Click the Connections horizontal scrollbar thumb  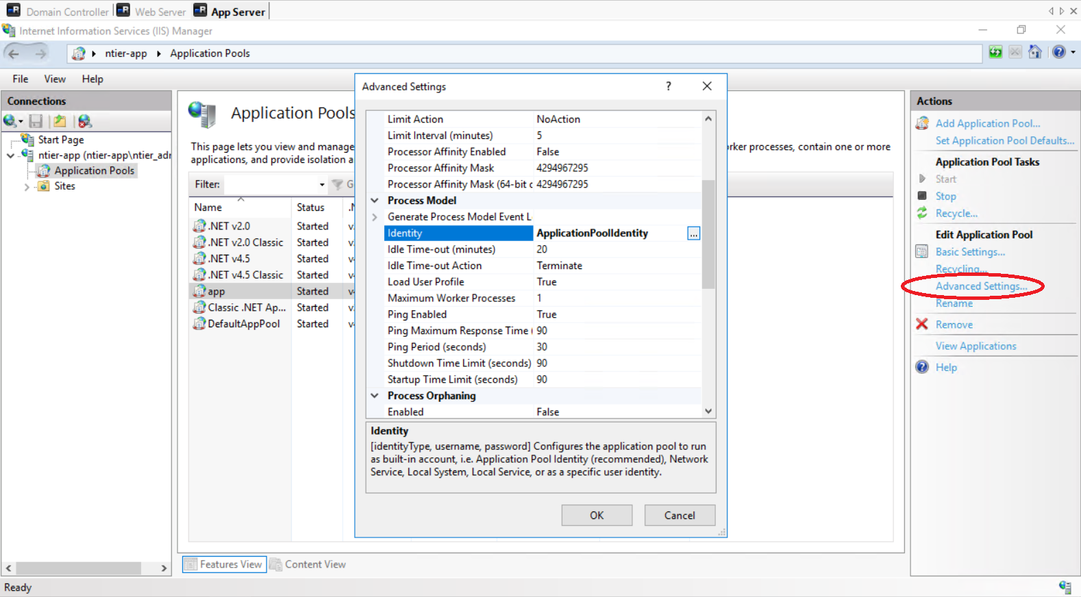78,568
